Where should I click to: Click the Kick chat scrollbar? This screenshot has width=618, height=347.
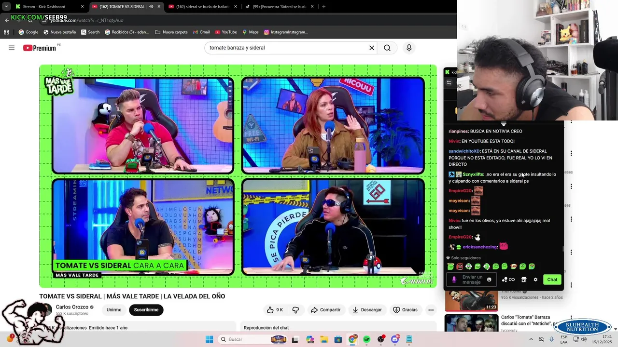[x=562, y=249]
